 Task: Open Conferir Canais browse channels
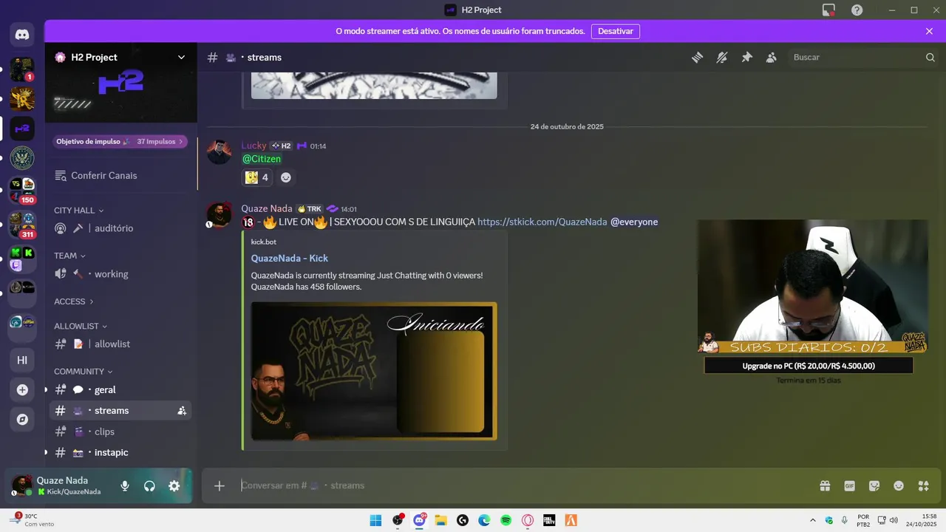pyautogui.click(x=121, y=176)
